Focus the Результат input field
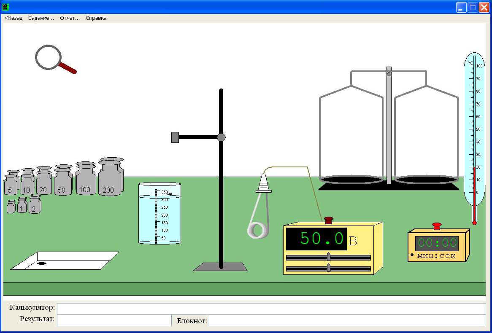 114,320
